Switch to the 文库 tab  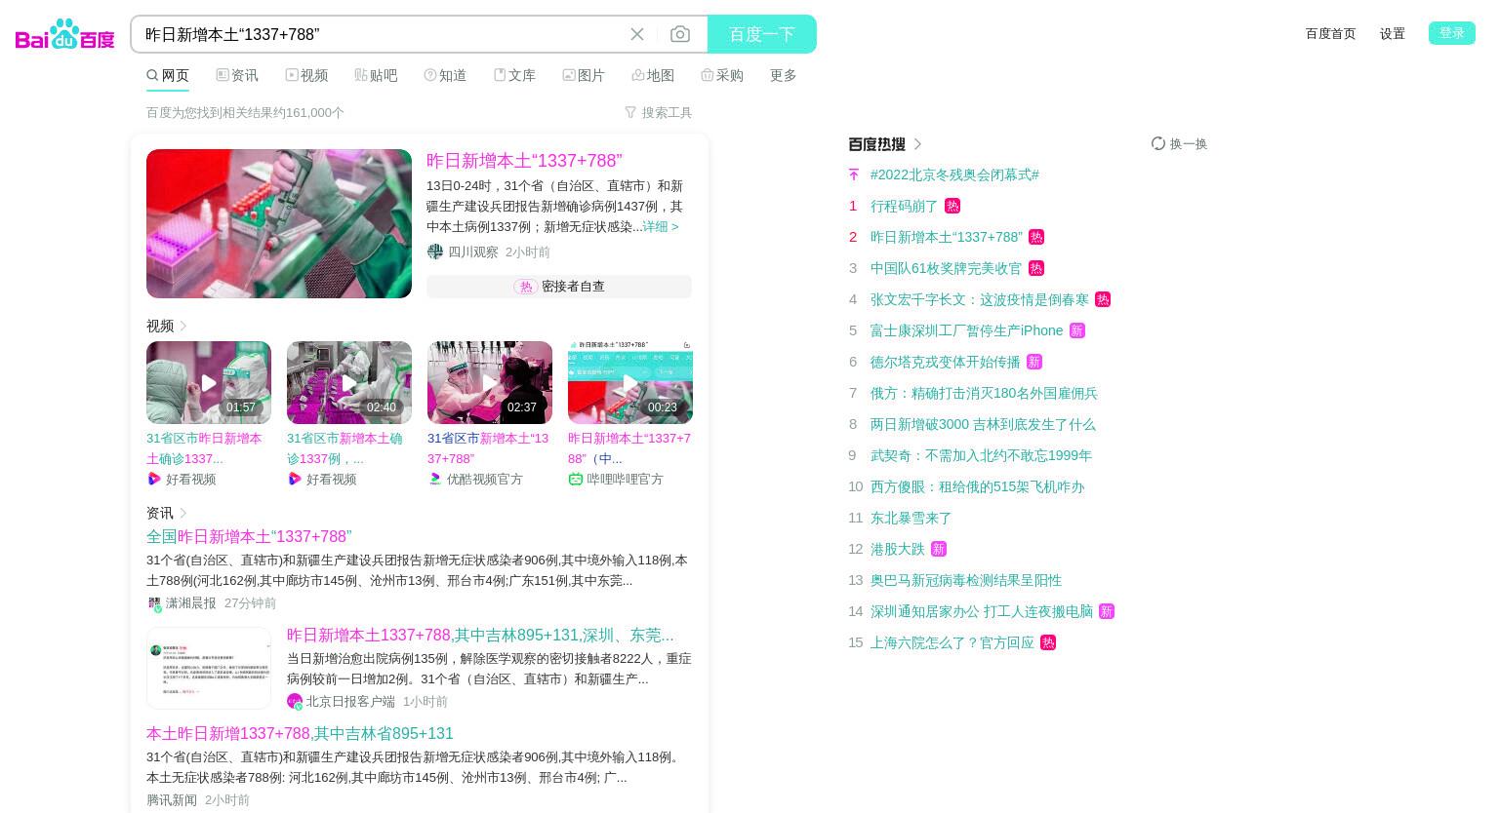point(514,75)
